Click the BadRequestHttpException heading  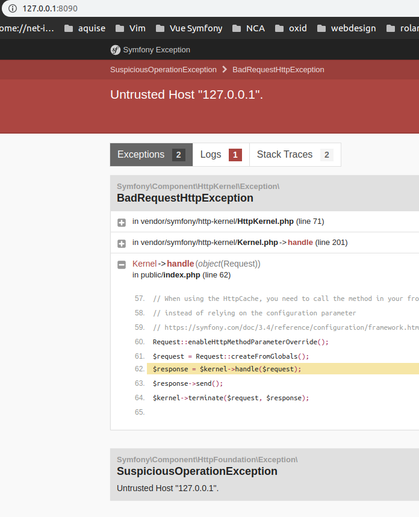coord(185,198)
